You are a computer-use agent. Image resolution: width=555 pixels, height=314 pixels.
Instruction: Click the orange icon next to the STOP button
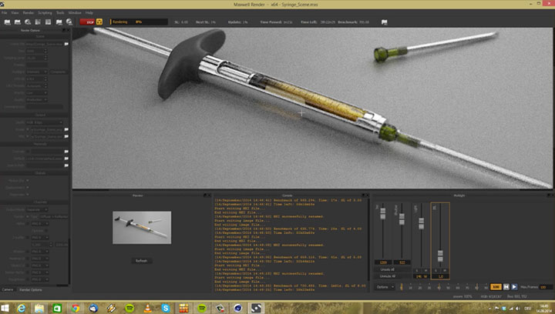coord(99,22)
